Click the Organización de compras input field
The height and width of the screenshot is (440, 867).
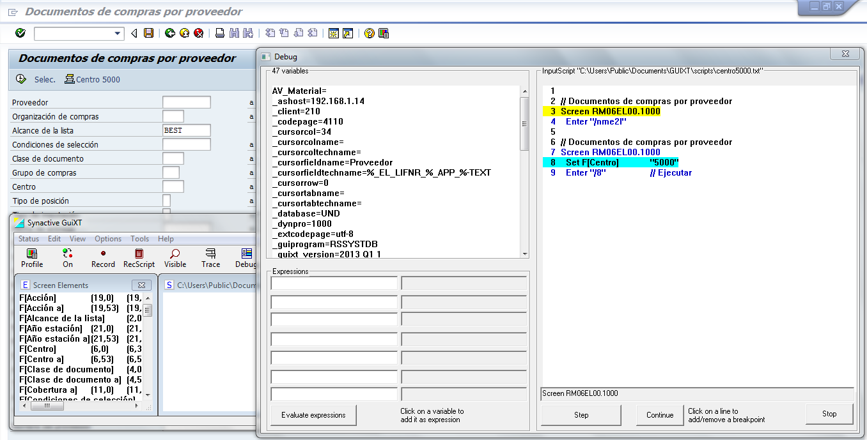pyautogui.click(x=173, y=116)
